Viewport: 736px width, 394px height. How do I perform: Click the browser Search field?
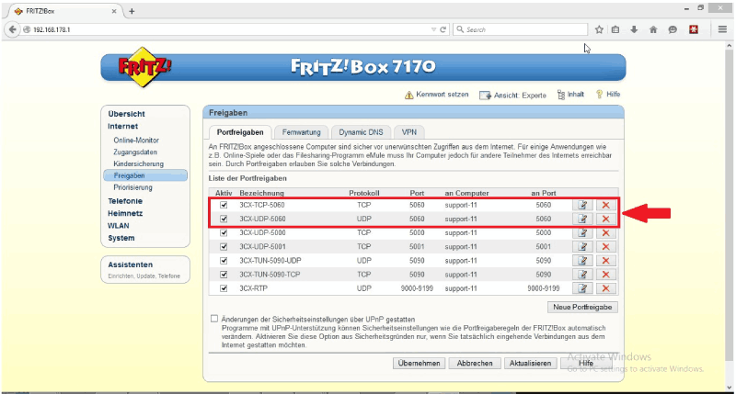pos(520,29)
